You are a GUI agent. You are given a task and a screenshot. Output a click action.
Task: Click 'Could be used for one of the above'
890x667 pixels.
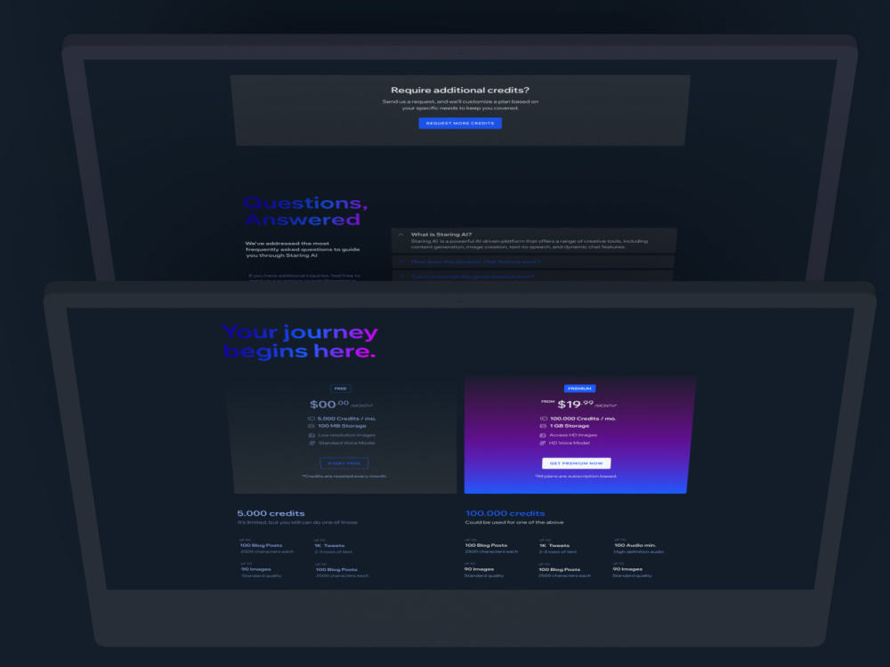[x=514, y=522]
